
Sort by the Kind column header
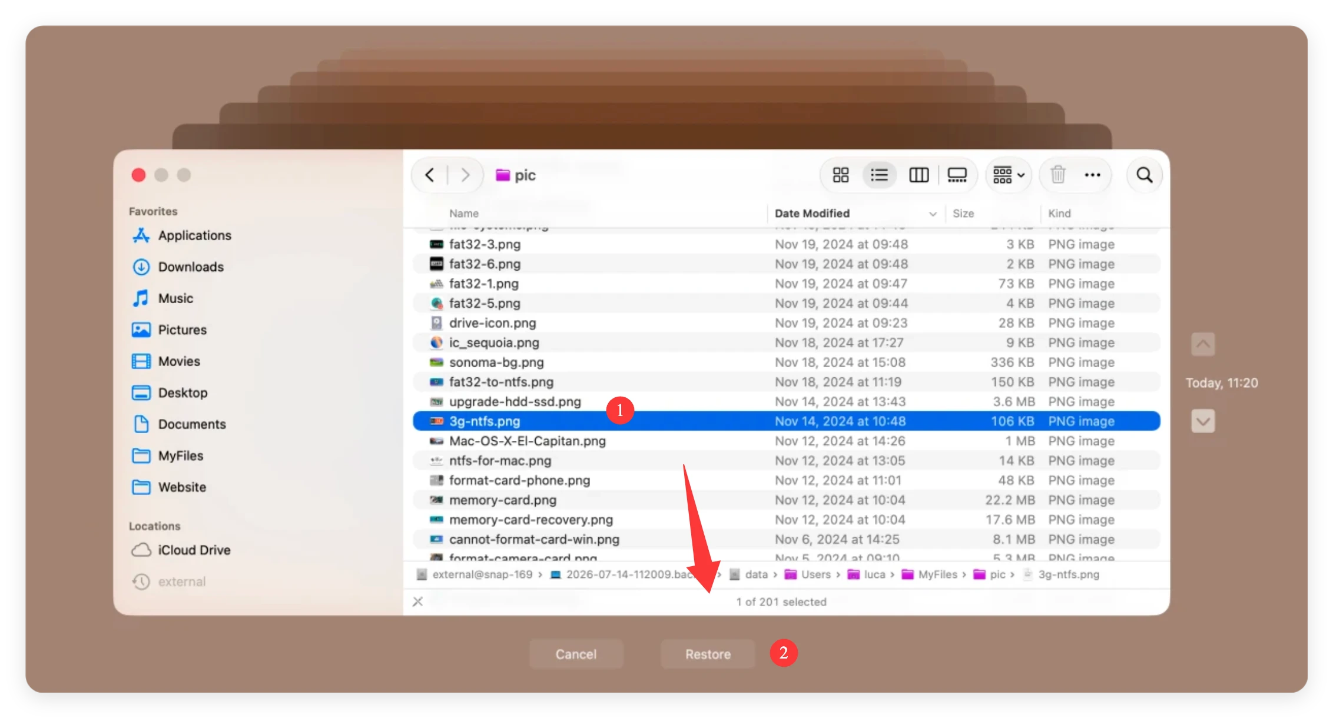[1059, 214]
